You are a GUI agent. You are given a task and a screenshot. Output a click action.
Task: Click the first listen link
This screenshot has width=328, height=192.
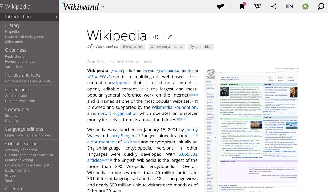(148, 71)
